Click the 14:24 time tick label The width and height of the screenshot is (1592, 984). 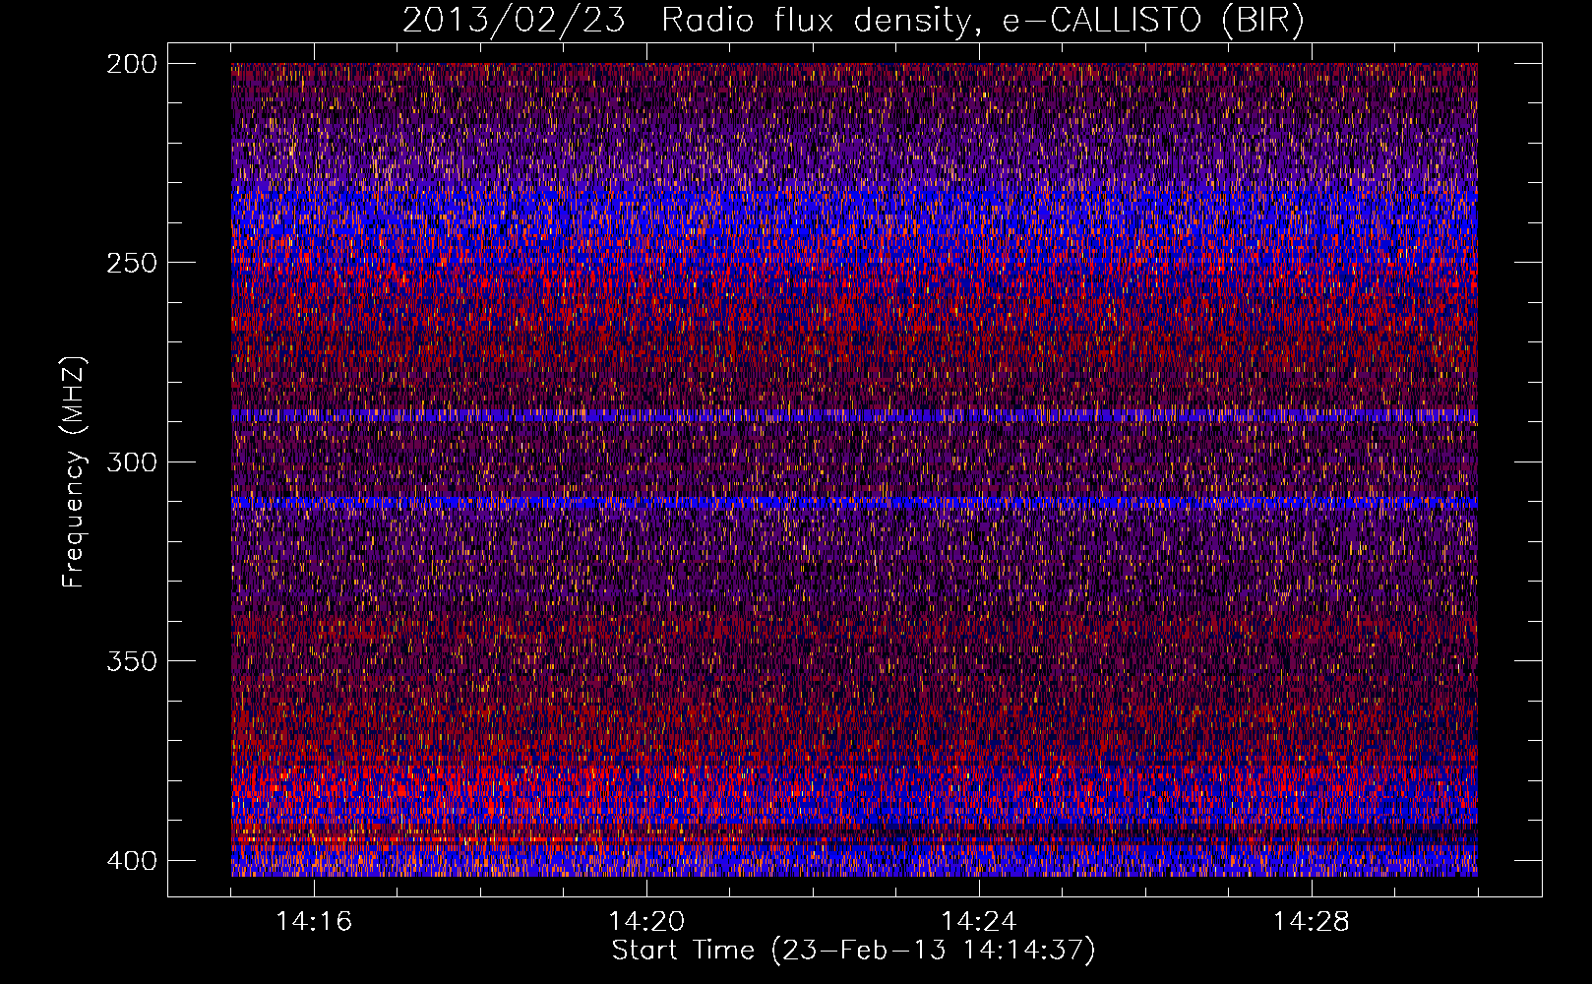[979, 922]
